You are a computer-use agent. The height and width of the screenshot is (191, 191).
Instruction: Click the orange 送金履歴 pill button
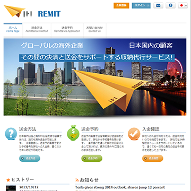[x=153, y=158]
